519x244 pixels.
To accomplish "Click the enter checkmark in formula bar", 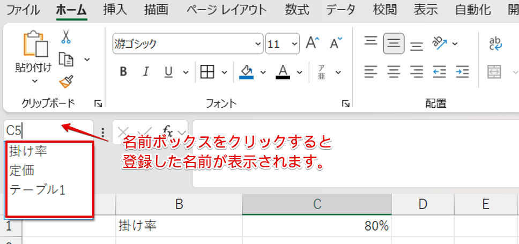I will pos(145,131).
